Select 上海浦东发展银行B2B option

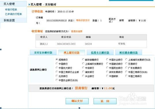pos(126,59)
